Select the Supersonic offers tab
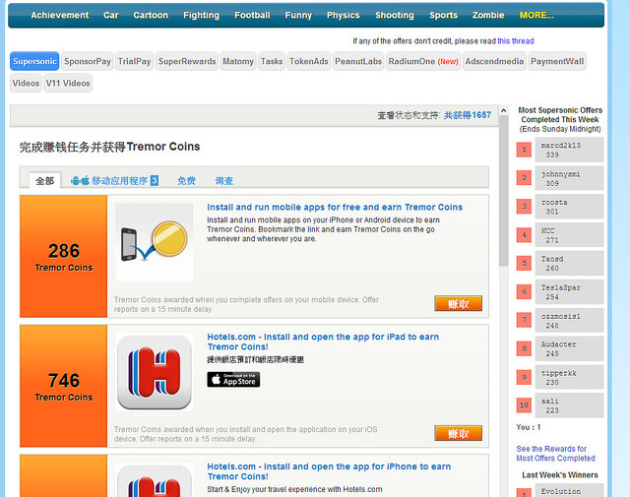This screenshot has height=497, width=630. 34,61
